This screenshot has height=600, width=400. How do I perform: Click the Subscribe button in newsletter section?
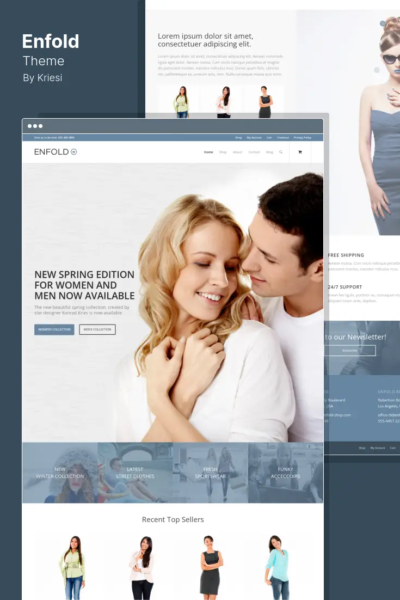(x=349, y=351)
